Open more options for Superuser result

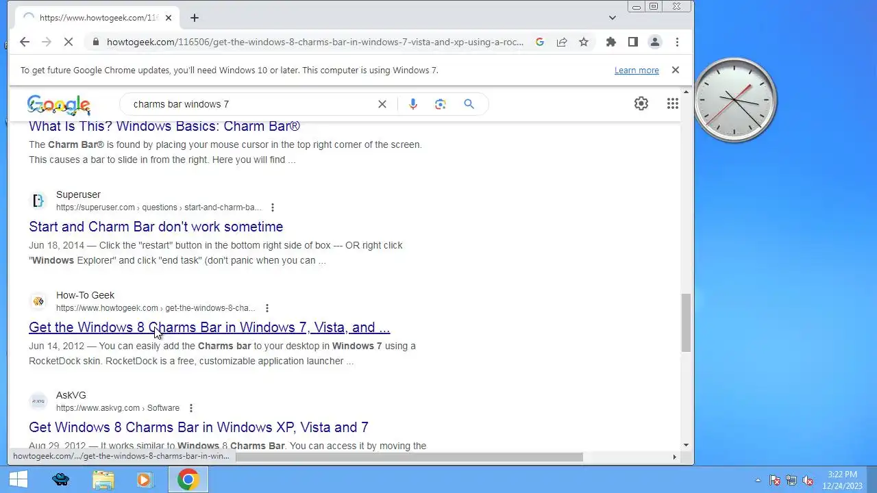point(273,207)
